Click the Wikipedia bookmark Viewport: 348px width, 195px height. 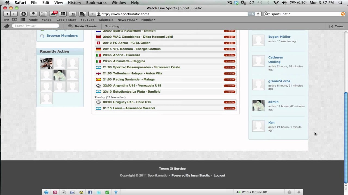[x=106, y=19]
